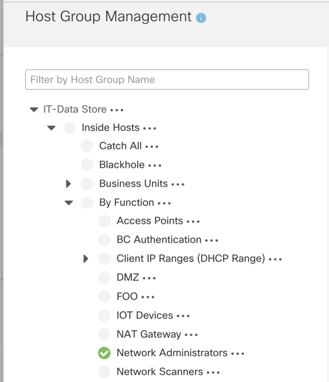
Task: Toggle the selection circle for Network Scanners
Action: click(104, 372)
